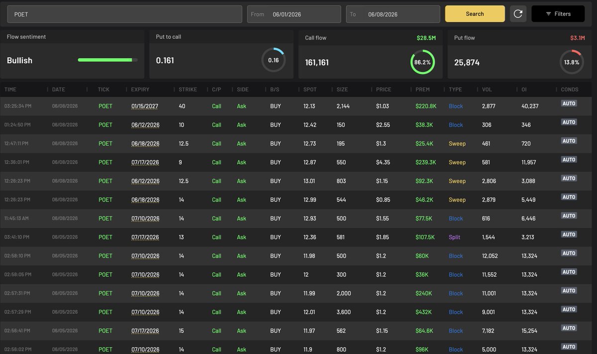Click the put flow 13.8% ring gauge
The image size is (597, 354).
(572, 62)
